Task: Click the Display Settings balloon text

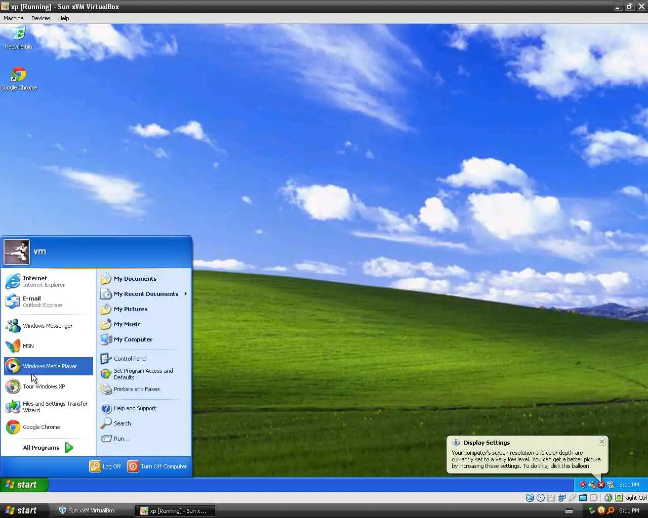Action: (x=526, y=459)
